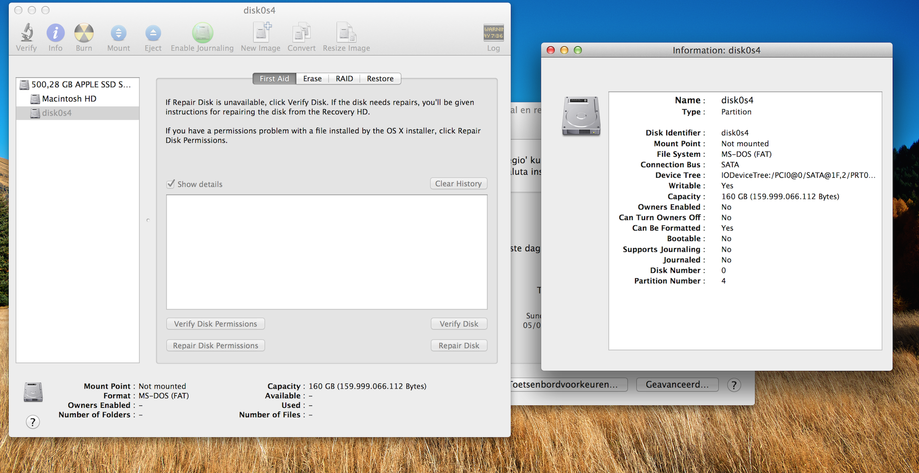Click the Information window Capacity value 160 GB
Image resolution: width=919 pixels, height=473 pixels.
pyautogui.click(x=780, y=197)
